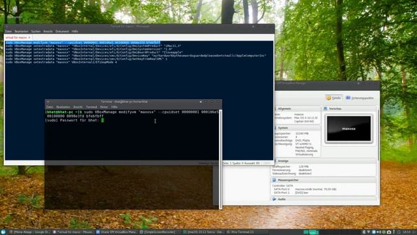
Task: Click the green workspace switcher in taskbar
Action: click(313, 232)
